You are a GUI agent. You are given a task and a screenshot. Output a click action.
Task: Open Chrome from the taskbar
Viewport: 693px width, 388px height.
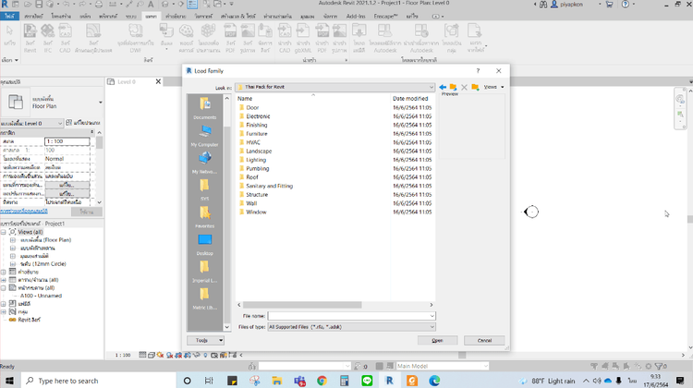[x=322, y=381]
